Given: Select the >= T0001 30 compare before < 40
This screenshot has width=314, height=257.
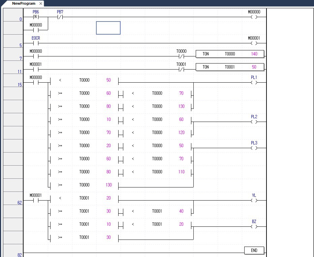Looking at the screenshot, I should 84,211.
